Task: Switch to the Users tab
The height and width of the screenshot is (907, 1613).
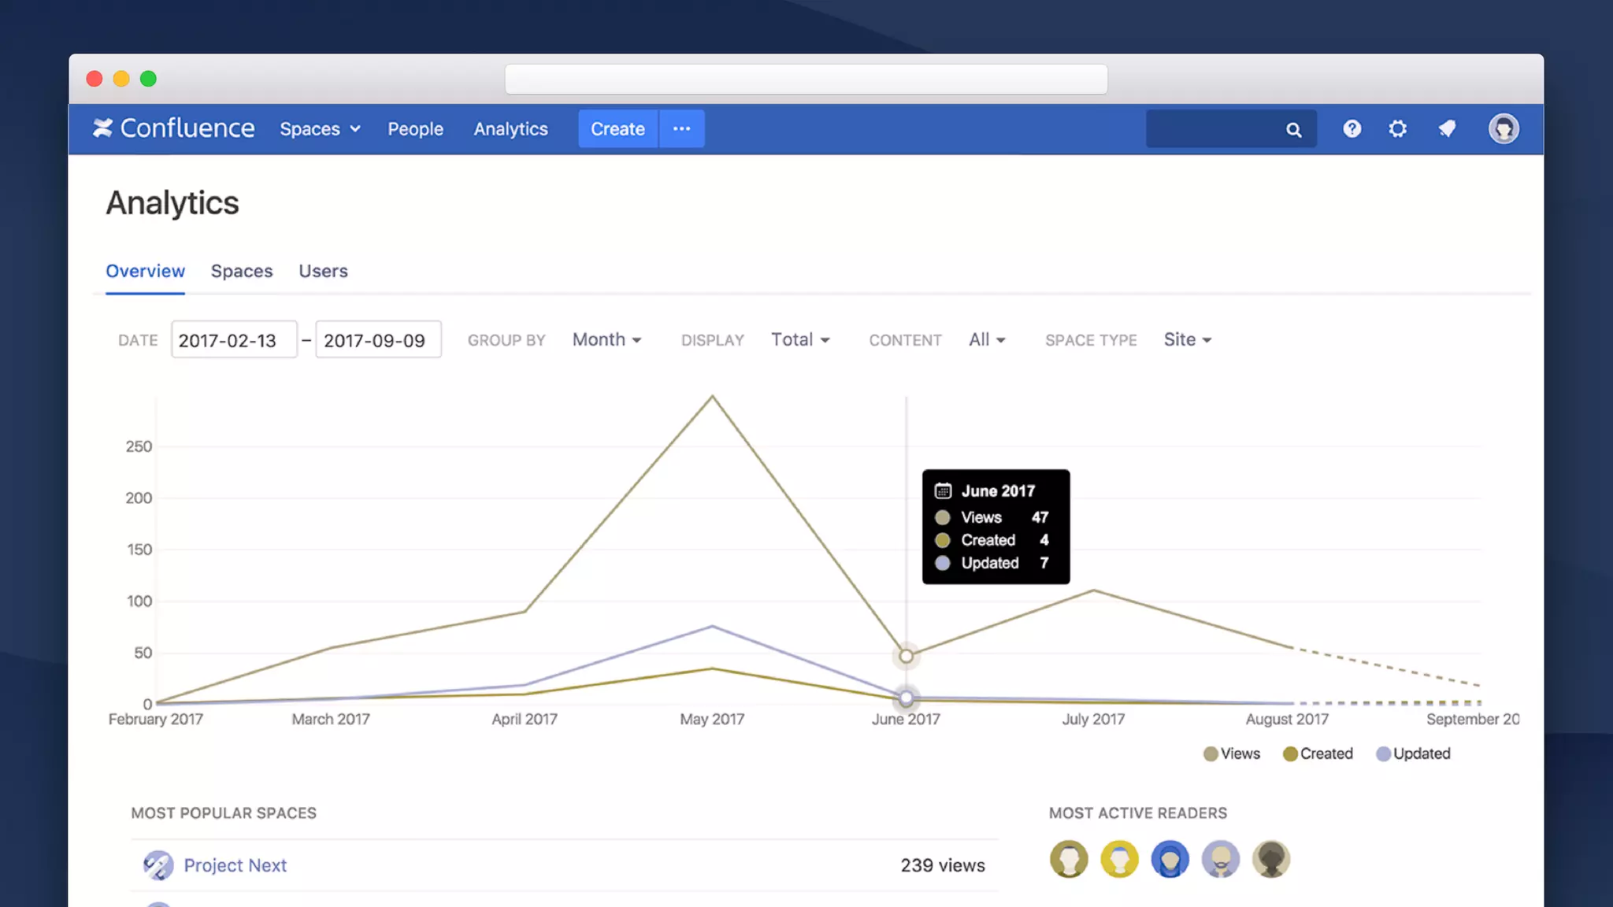Action: coord(323,271)
